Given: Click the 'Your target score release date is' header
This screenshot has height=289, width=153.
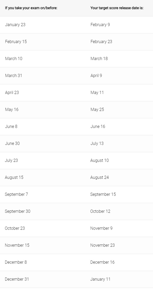Looking at the screenshot, I should 117,8.
